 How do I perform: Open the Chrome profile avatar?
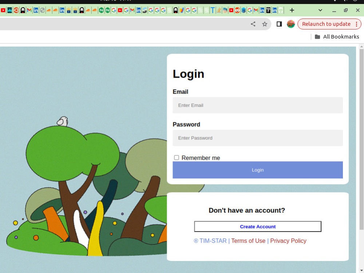coord(290,24)
